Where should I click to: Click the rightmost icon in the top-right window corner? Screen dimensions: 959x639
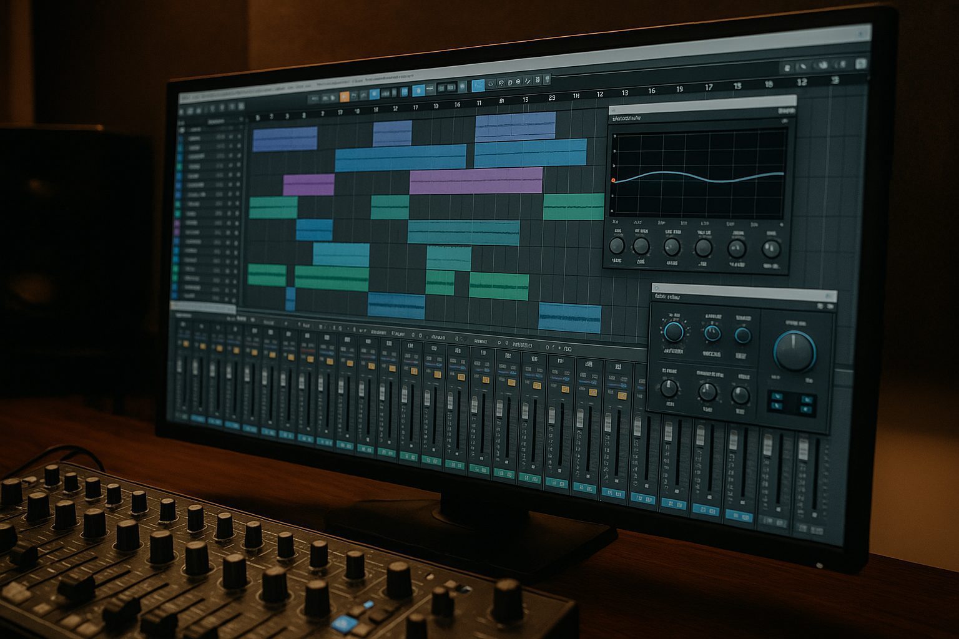point(861,64)
